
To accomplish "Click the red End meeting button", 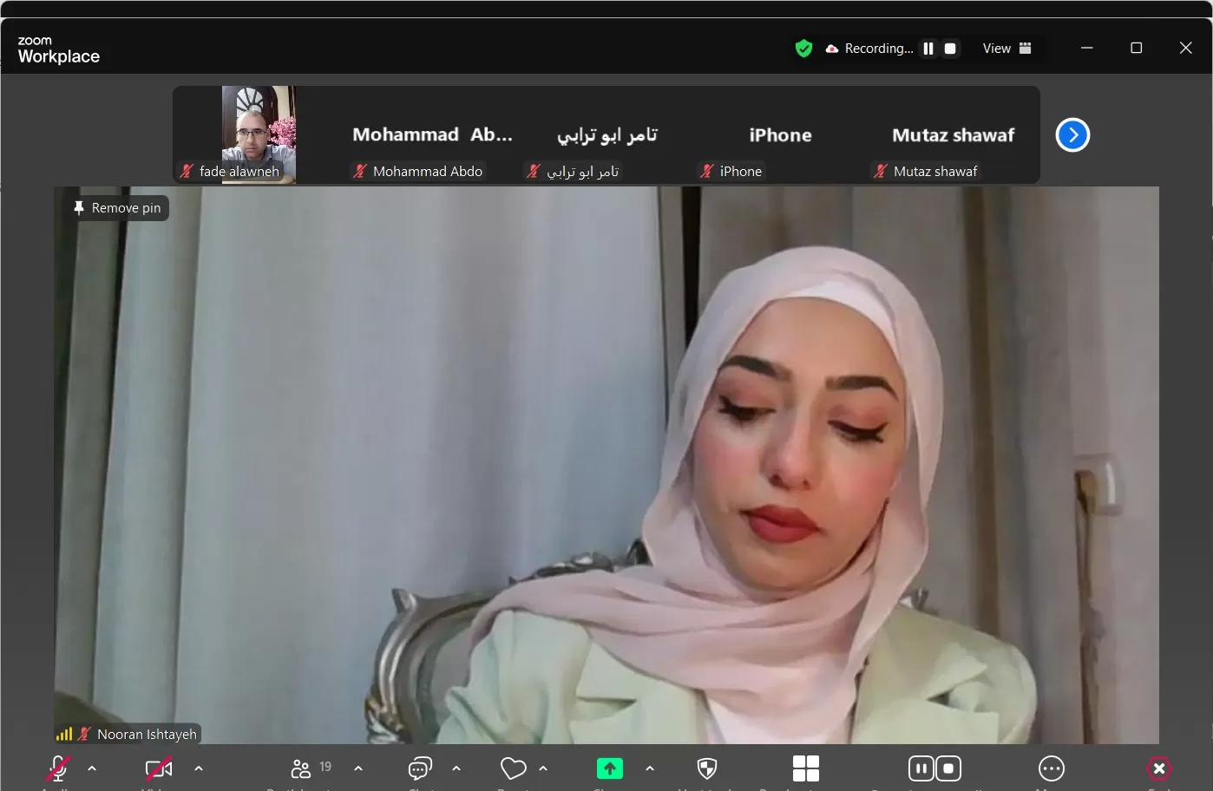I will click(x=1159, y=768).
